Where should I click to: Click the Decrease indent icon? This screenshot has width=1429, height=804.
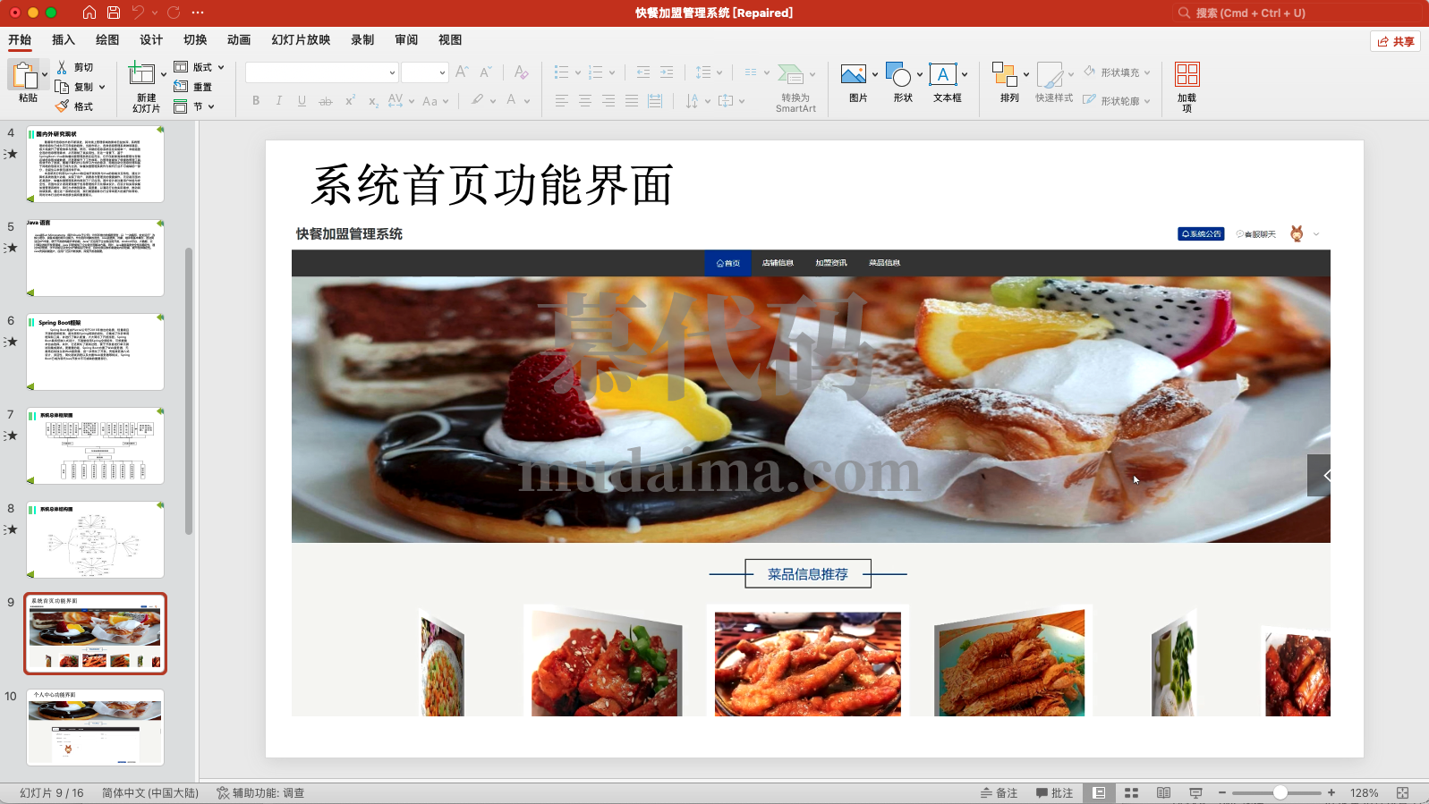pos(643,72)
